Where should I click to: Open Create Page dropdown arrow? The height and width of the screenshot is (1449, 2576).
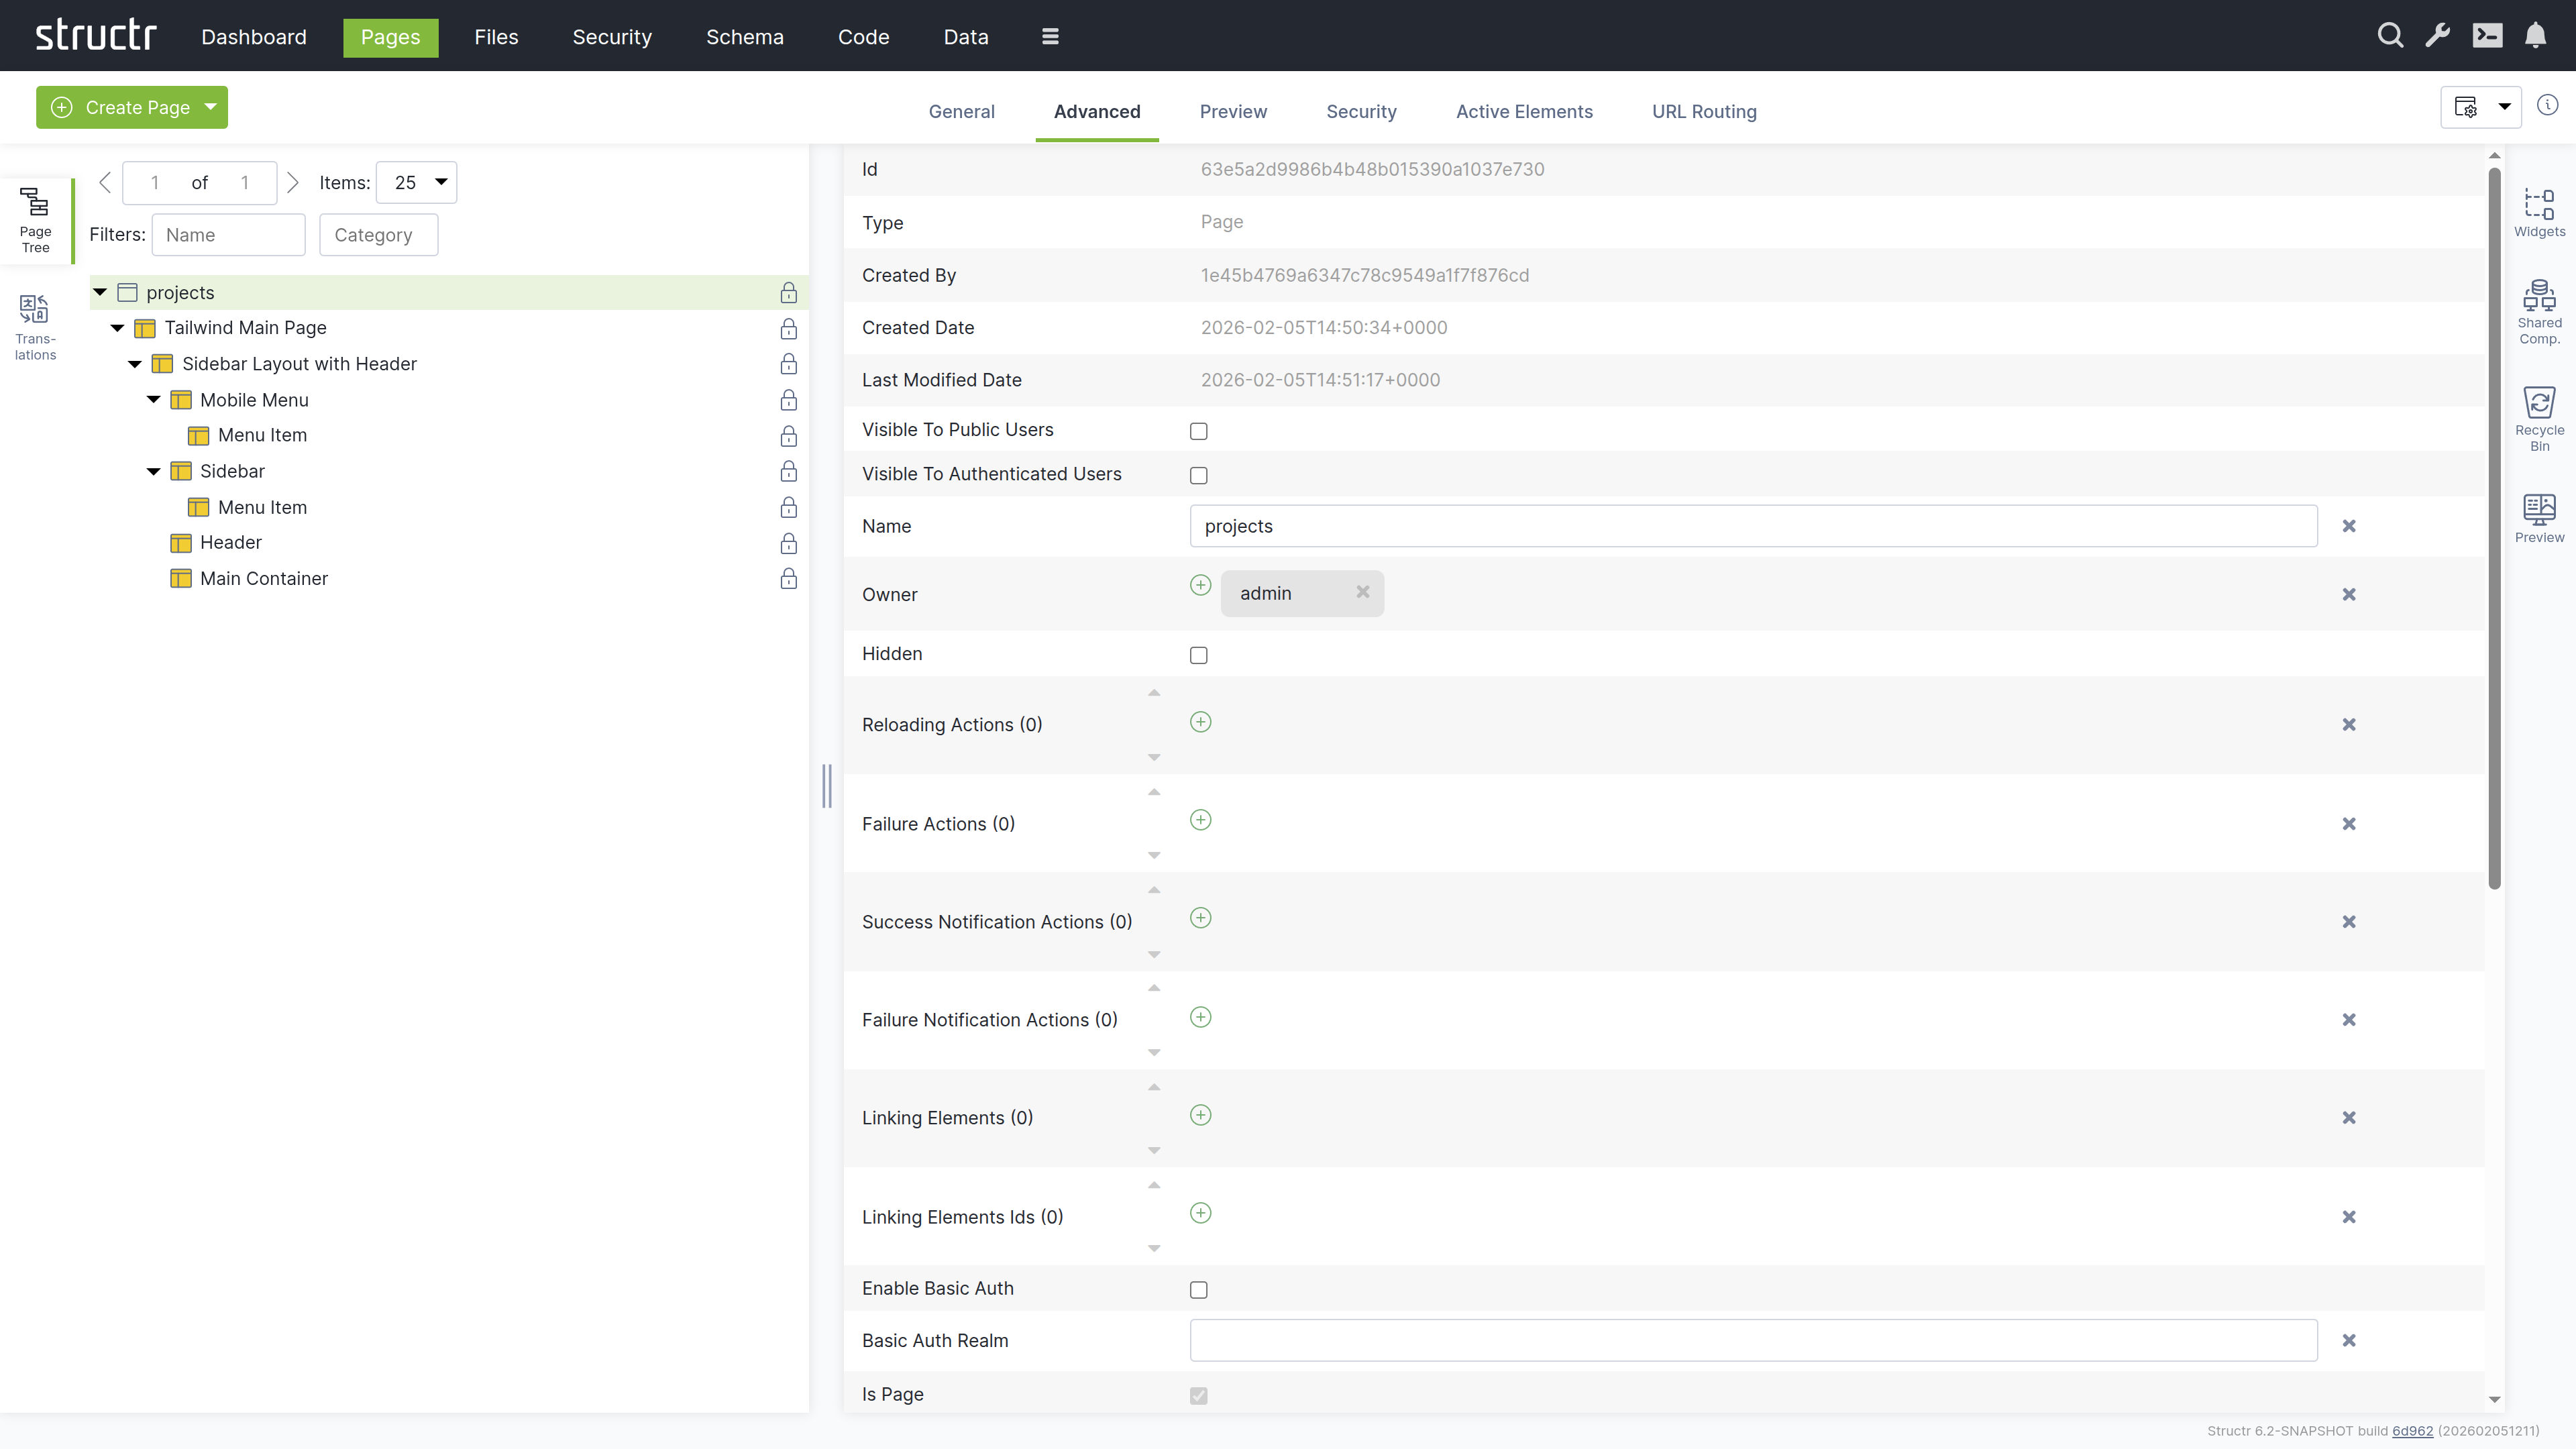211,107
